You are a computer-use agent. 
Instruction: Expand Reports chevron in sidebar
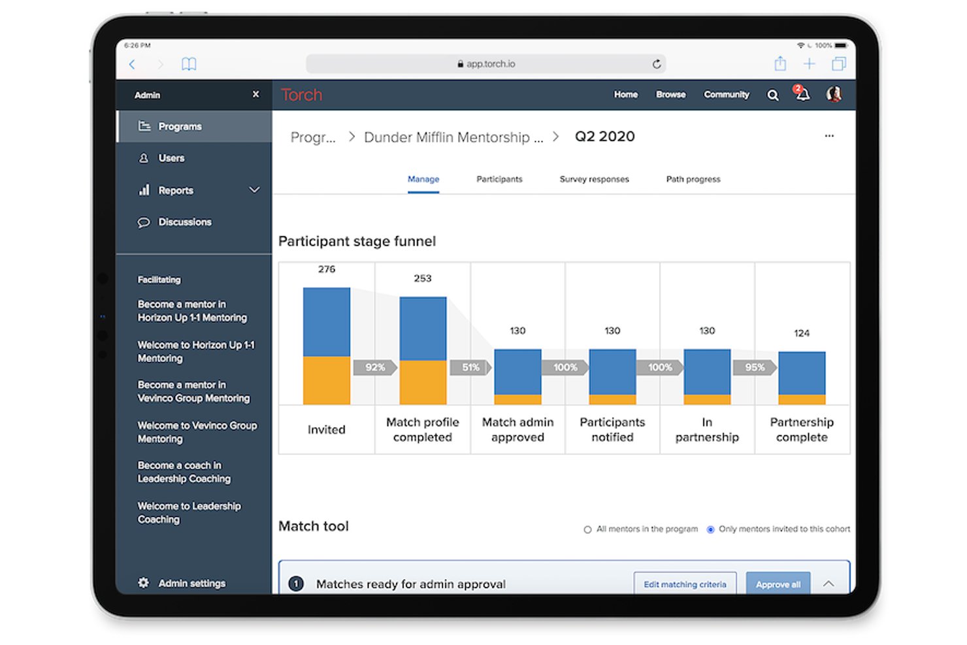pyautogui.click(x=254, y=190)
